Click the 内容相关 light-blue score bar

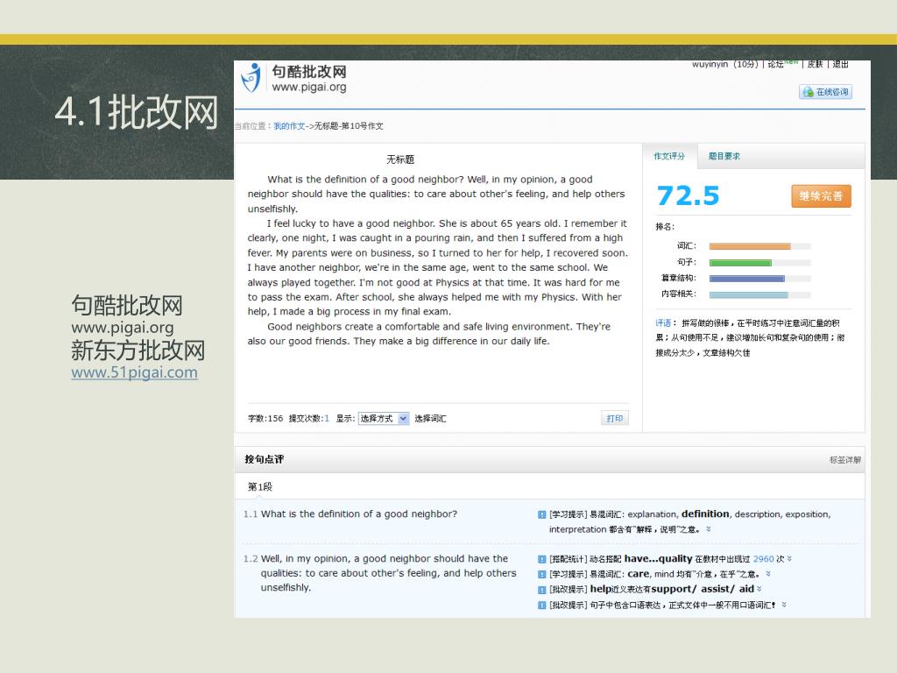(x=749, y=294)
